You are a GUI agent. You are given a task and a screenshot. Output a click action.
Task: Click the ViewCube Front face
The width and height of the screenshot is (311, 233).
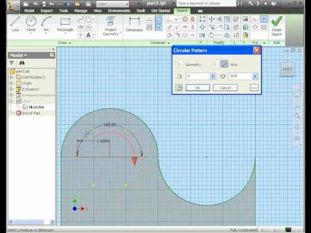coord(287,69)
